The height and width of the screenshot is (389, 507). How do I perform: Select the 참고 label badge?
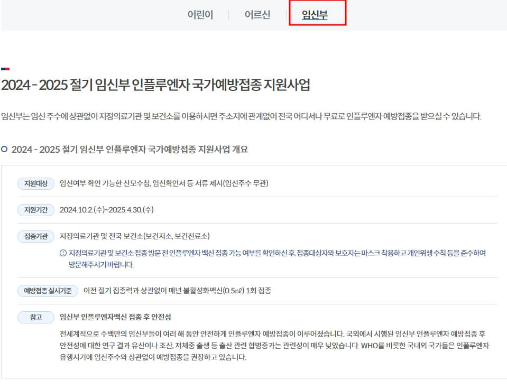click(x=36, y=318)
